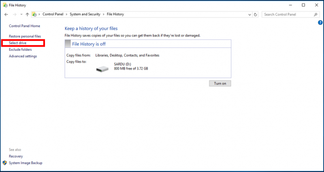The image size is (324, 172).
Task: Minimize the File History window
Action: 290,5
